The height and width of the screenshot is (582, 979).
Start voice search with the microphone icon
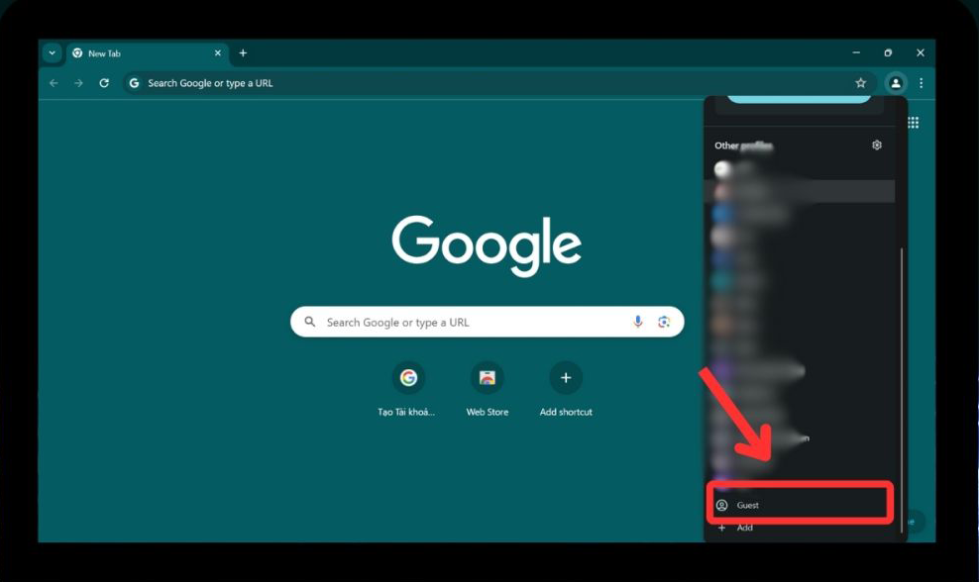pyautogui.click(x=637, y=322)
